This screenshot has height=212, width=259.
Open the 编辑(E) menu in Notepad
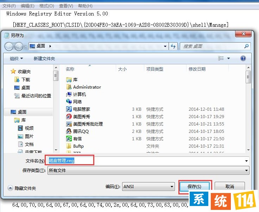pos(27,6)
